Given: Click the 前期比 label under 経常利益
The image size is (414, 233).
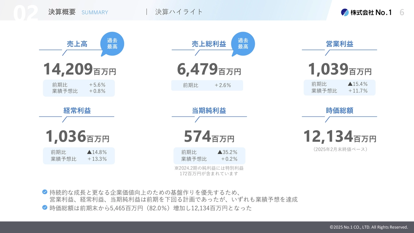Looking at the screenshot, I should coord(58,152).
